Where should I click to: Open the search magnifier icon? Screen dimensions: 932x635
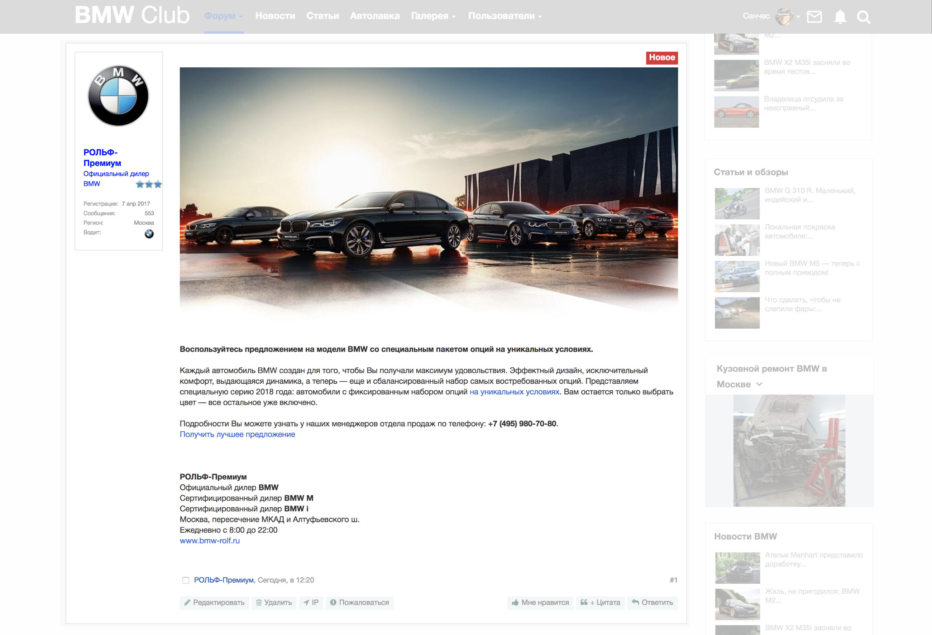[x=864, y=17]
